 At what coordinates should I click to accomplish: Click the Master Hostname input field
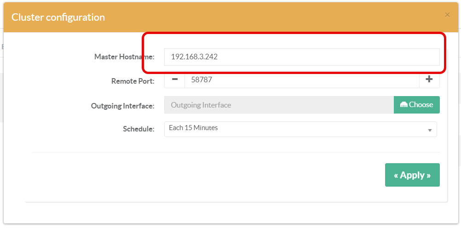[301, 57]
